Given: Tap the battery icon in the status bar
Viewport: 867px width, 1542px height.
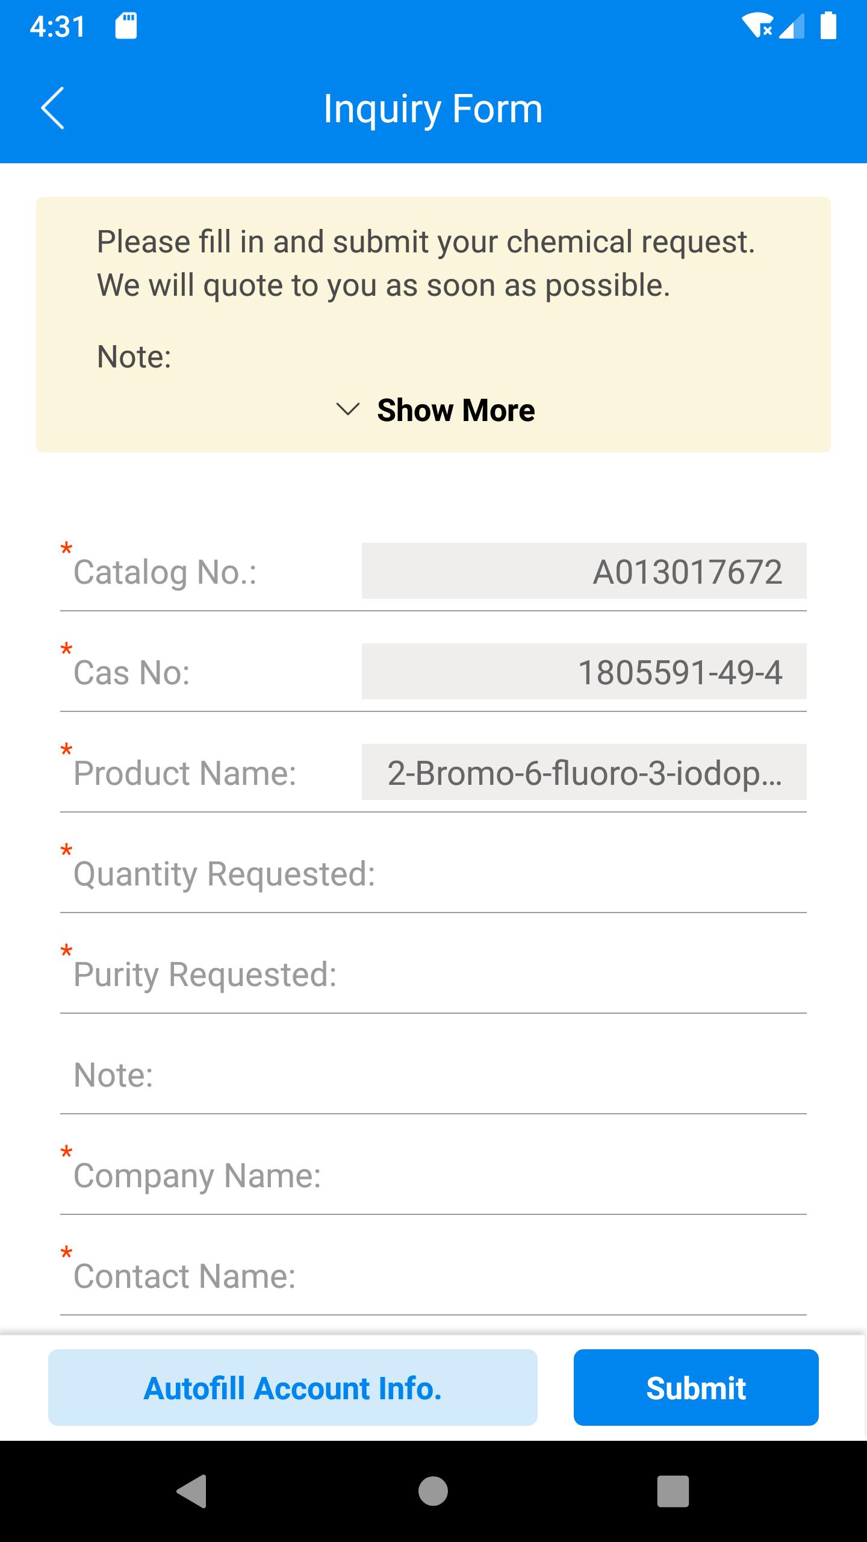Looking at the screenshot, I should 828,25.
